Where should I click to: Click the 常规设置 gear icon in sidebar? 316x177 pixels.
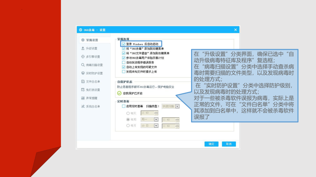83,40
